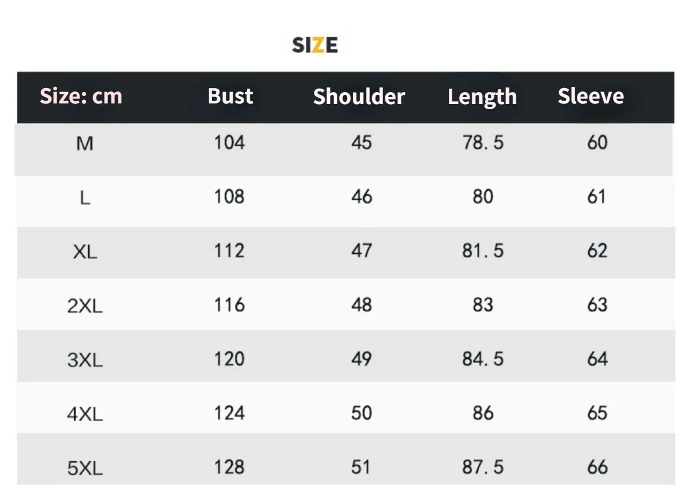This screenshot has width=689, height=503.
Task: Click the length value 78.5
Action: 483,142
